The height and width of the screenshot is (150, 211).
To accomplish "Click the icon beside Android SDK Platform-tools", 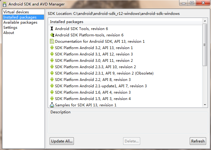I will pyautogui.click(x=52, y=35).
